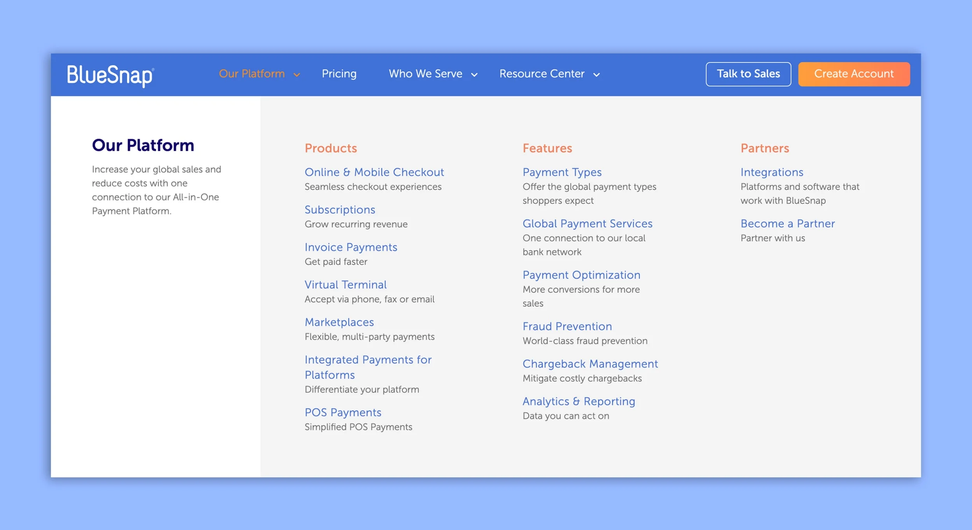Viewport: 972px width, 530px height.
Task: Open the Payment Types feature link
Action: 562,172
